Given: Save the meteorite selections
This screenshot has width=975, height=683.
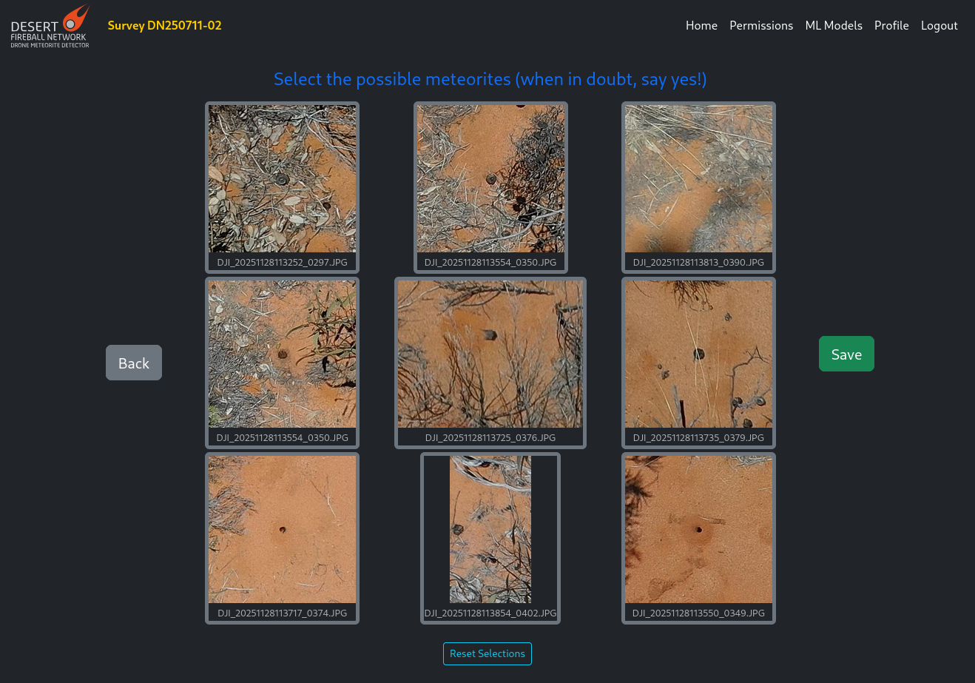Looking at the screenshot, I should 846,354.
